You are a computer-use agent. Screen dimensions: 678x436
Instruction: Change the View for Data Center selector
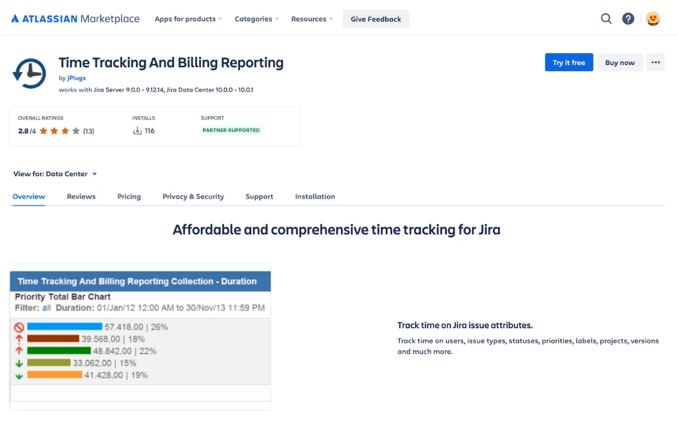tap(55, 174)
